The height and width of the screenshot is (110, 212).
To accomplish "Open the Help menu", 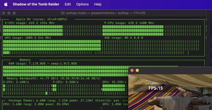I will 98,4.
